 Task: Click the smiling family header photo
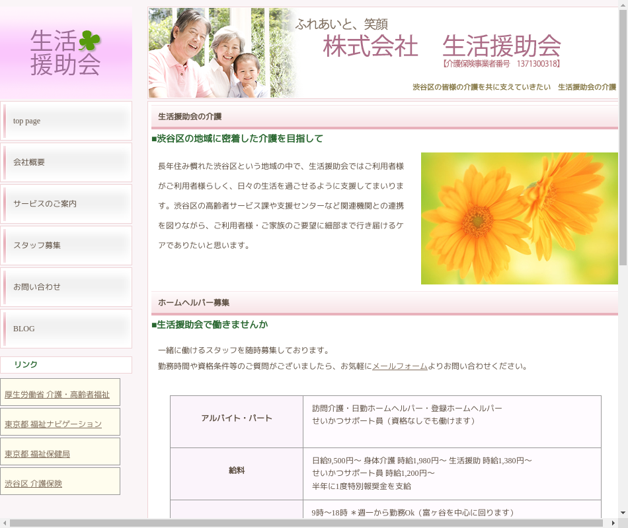(x=221, y=53)
